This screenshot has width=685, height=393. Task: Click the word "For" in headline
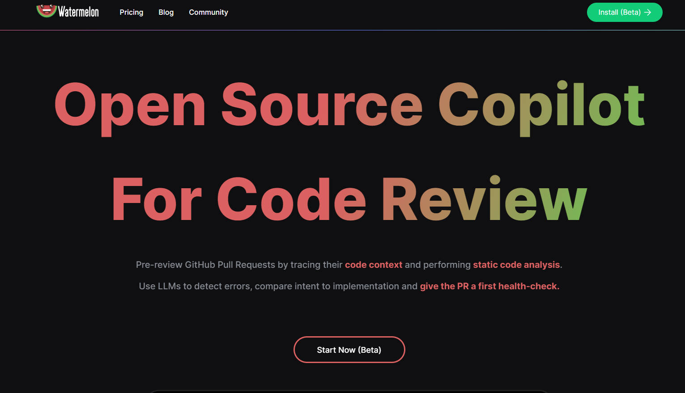point(157,199)
